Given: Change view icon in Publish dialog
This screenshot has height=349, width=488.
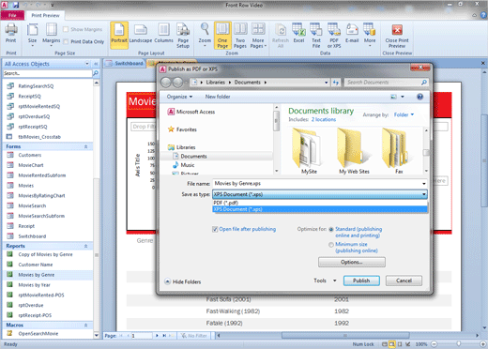Looking at the screenshot, I should (x=394, y=97).
